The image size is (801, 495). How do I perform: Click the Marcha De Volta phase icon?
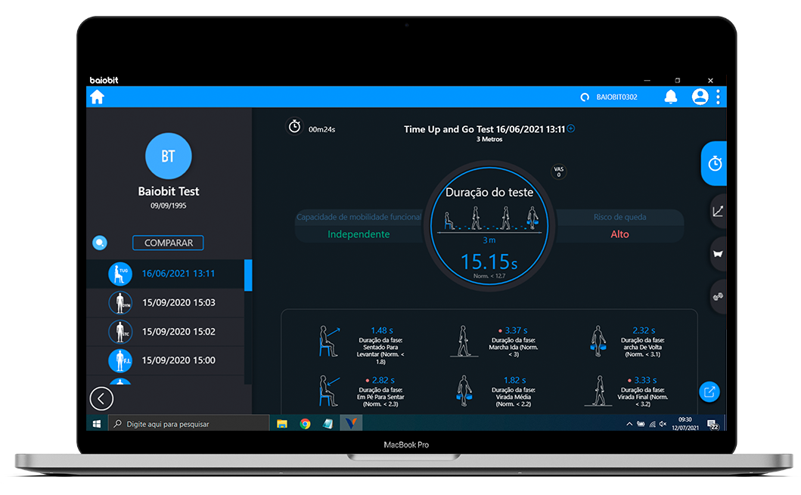coord(598,341)
